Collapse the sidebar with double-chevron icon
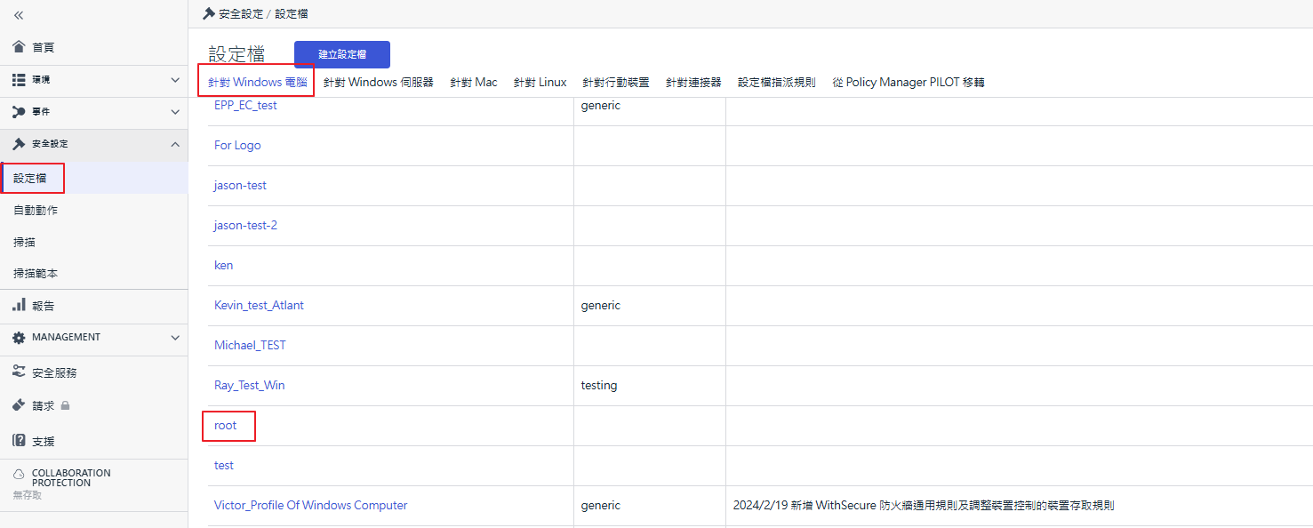The image size is (1313, 528). point(19,15)
